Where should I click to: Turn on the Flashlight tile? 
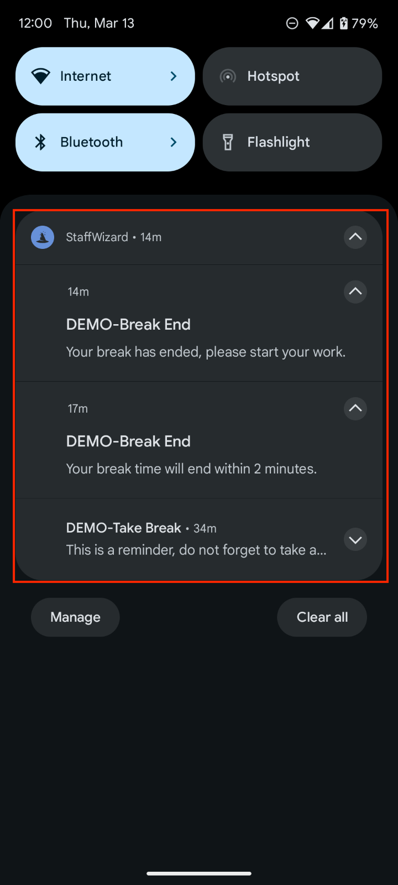[292, 142]
